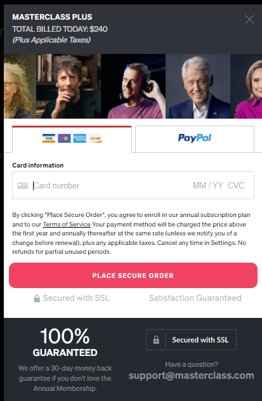This screenshot has height=401, width=262.
Task: Select the curly-haired man thumbnail with bookshelf
Action: [69, 86]
